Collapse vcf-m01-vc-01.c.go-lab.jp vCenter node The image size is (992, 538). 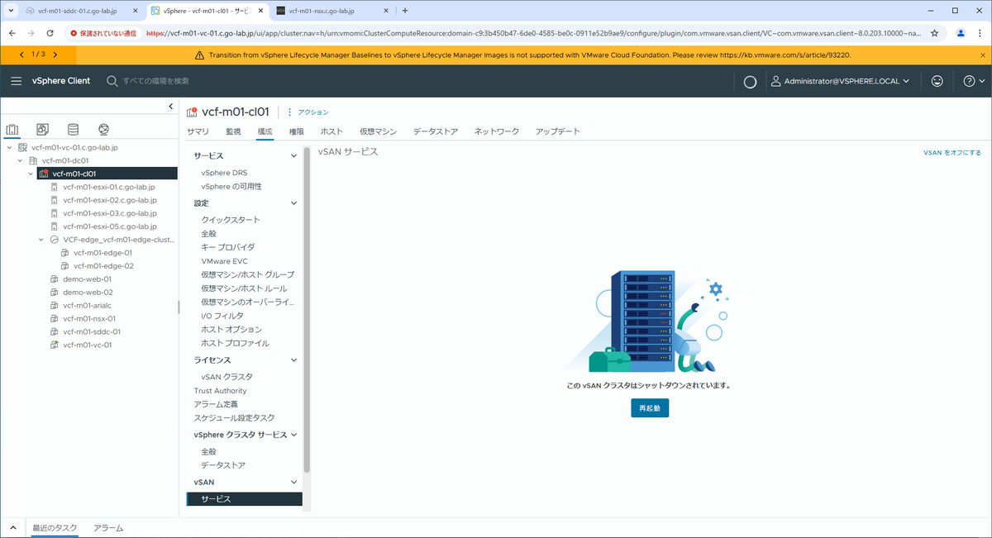(x=9, y=147)
